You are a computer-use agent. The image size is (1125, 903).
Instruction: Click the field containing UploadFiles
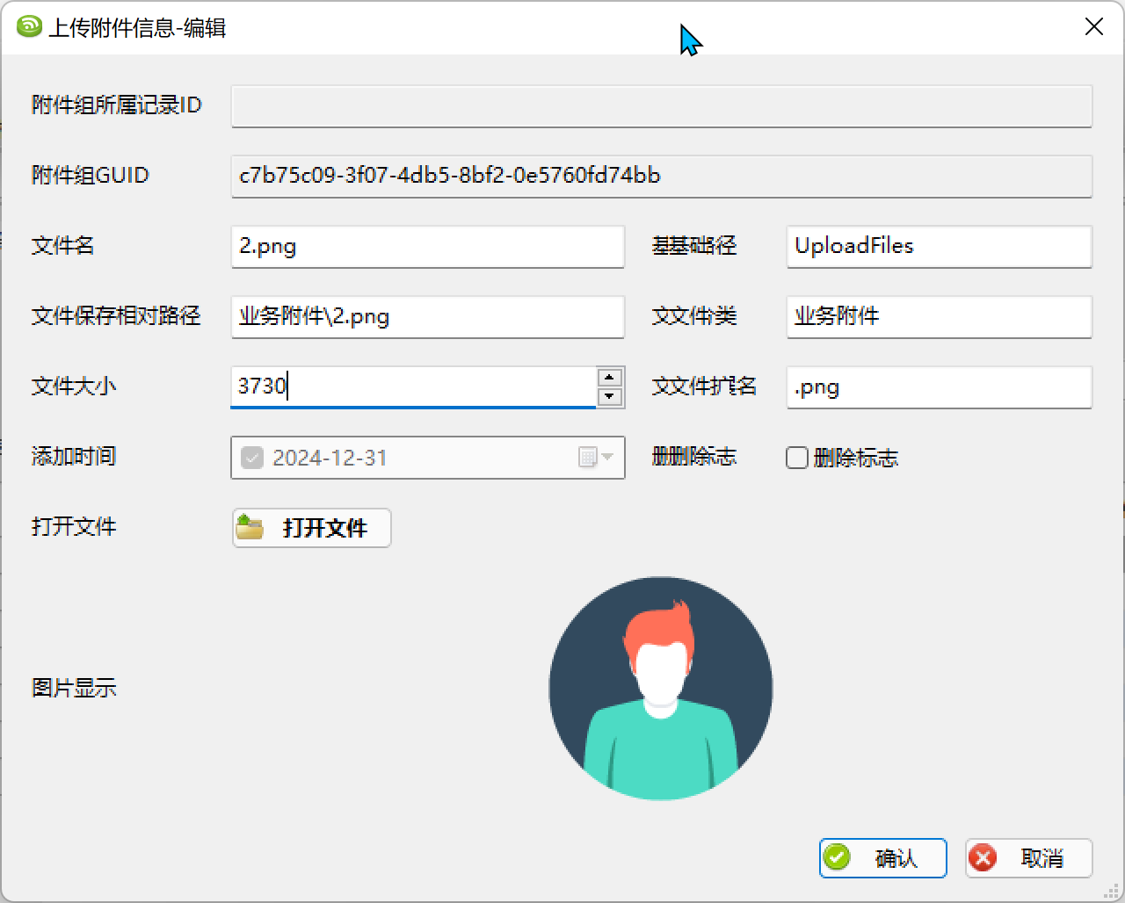[x=940, y=247]
